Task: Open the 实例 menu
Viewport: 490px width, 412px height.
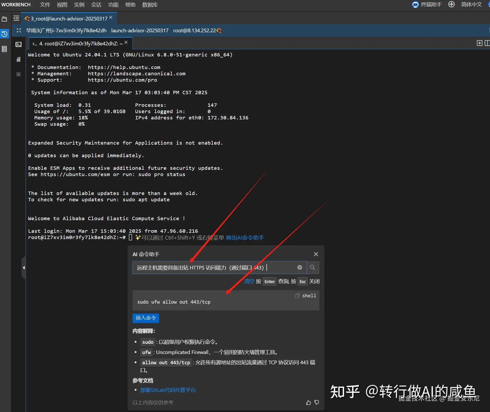Action: click(79, 5)
